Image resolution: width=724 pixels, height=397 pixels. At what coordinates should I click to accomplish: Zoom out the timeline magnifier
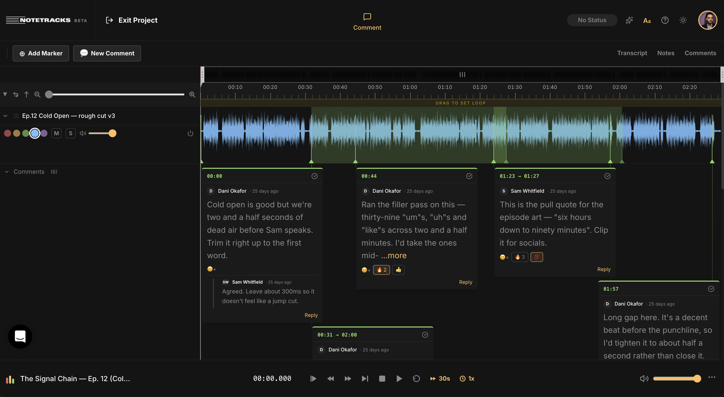(37, 94)
